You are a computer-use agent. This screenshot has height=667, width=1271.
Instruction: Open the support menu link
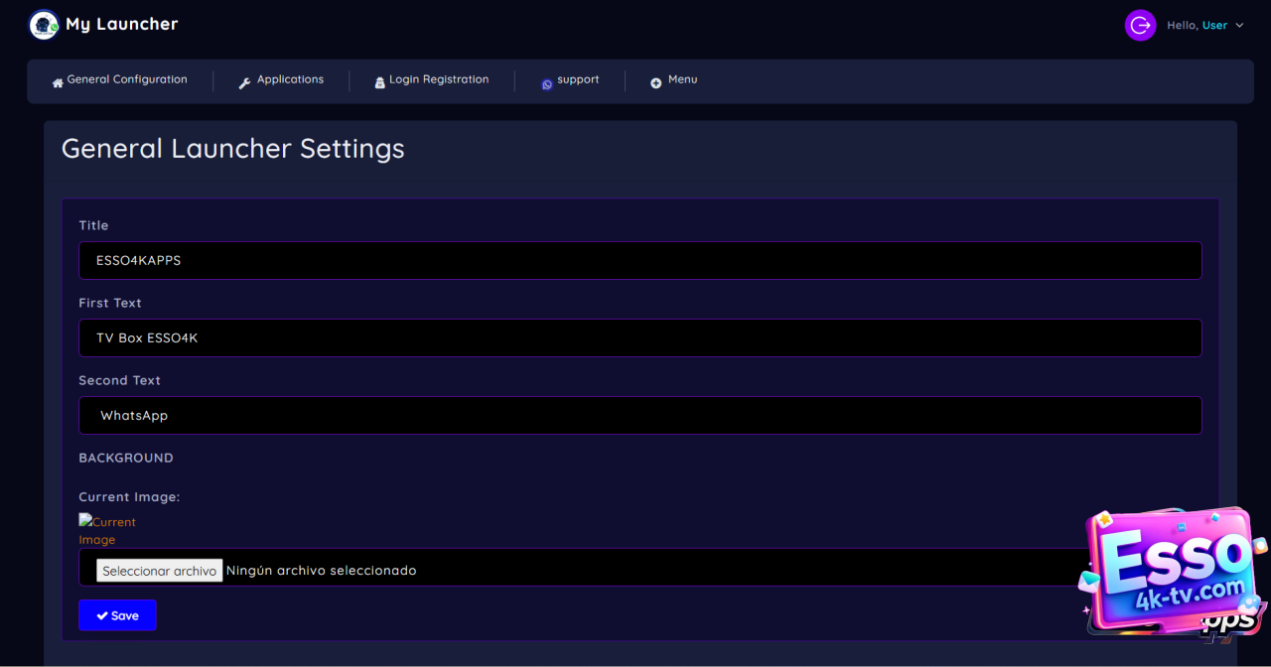coord(578,79)
